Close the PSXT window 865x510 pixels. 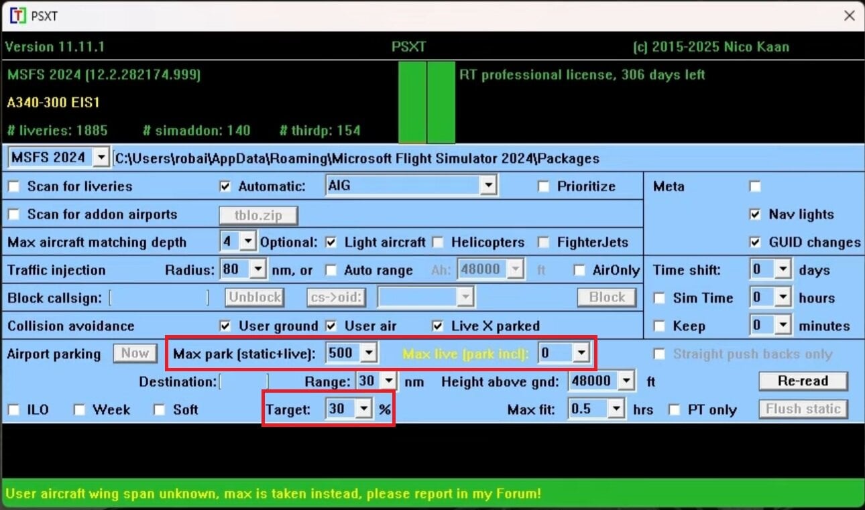(x=849, y=15)
